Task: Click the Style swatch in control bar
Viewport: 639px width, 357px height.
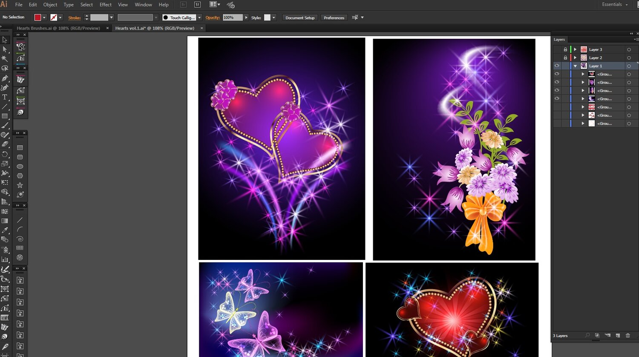Action: click(x=267, y=17)
